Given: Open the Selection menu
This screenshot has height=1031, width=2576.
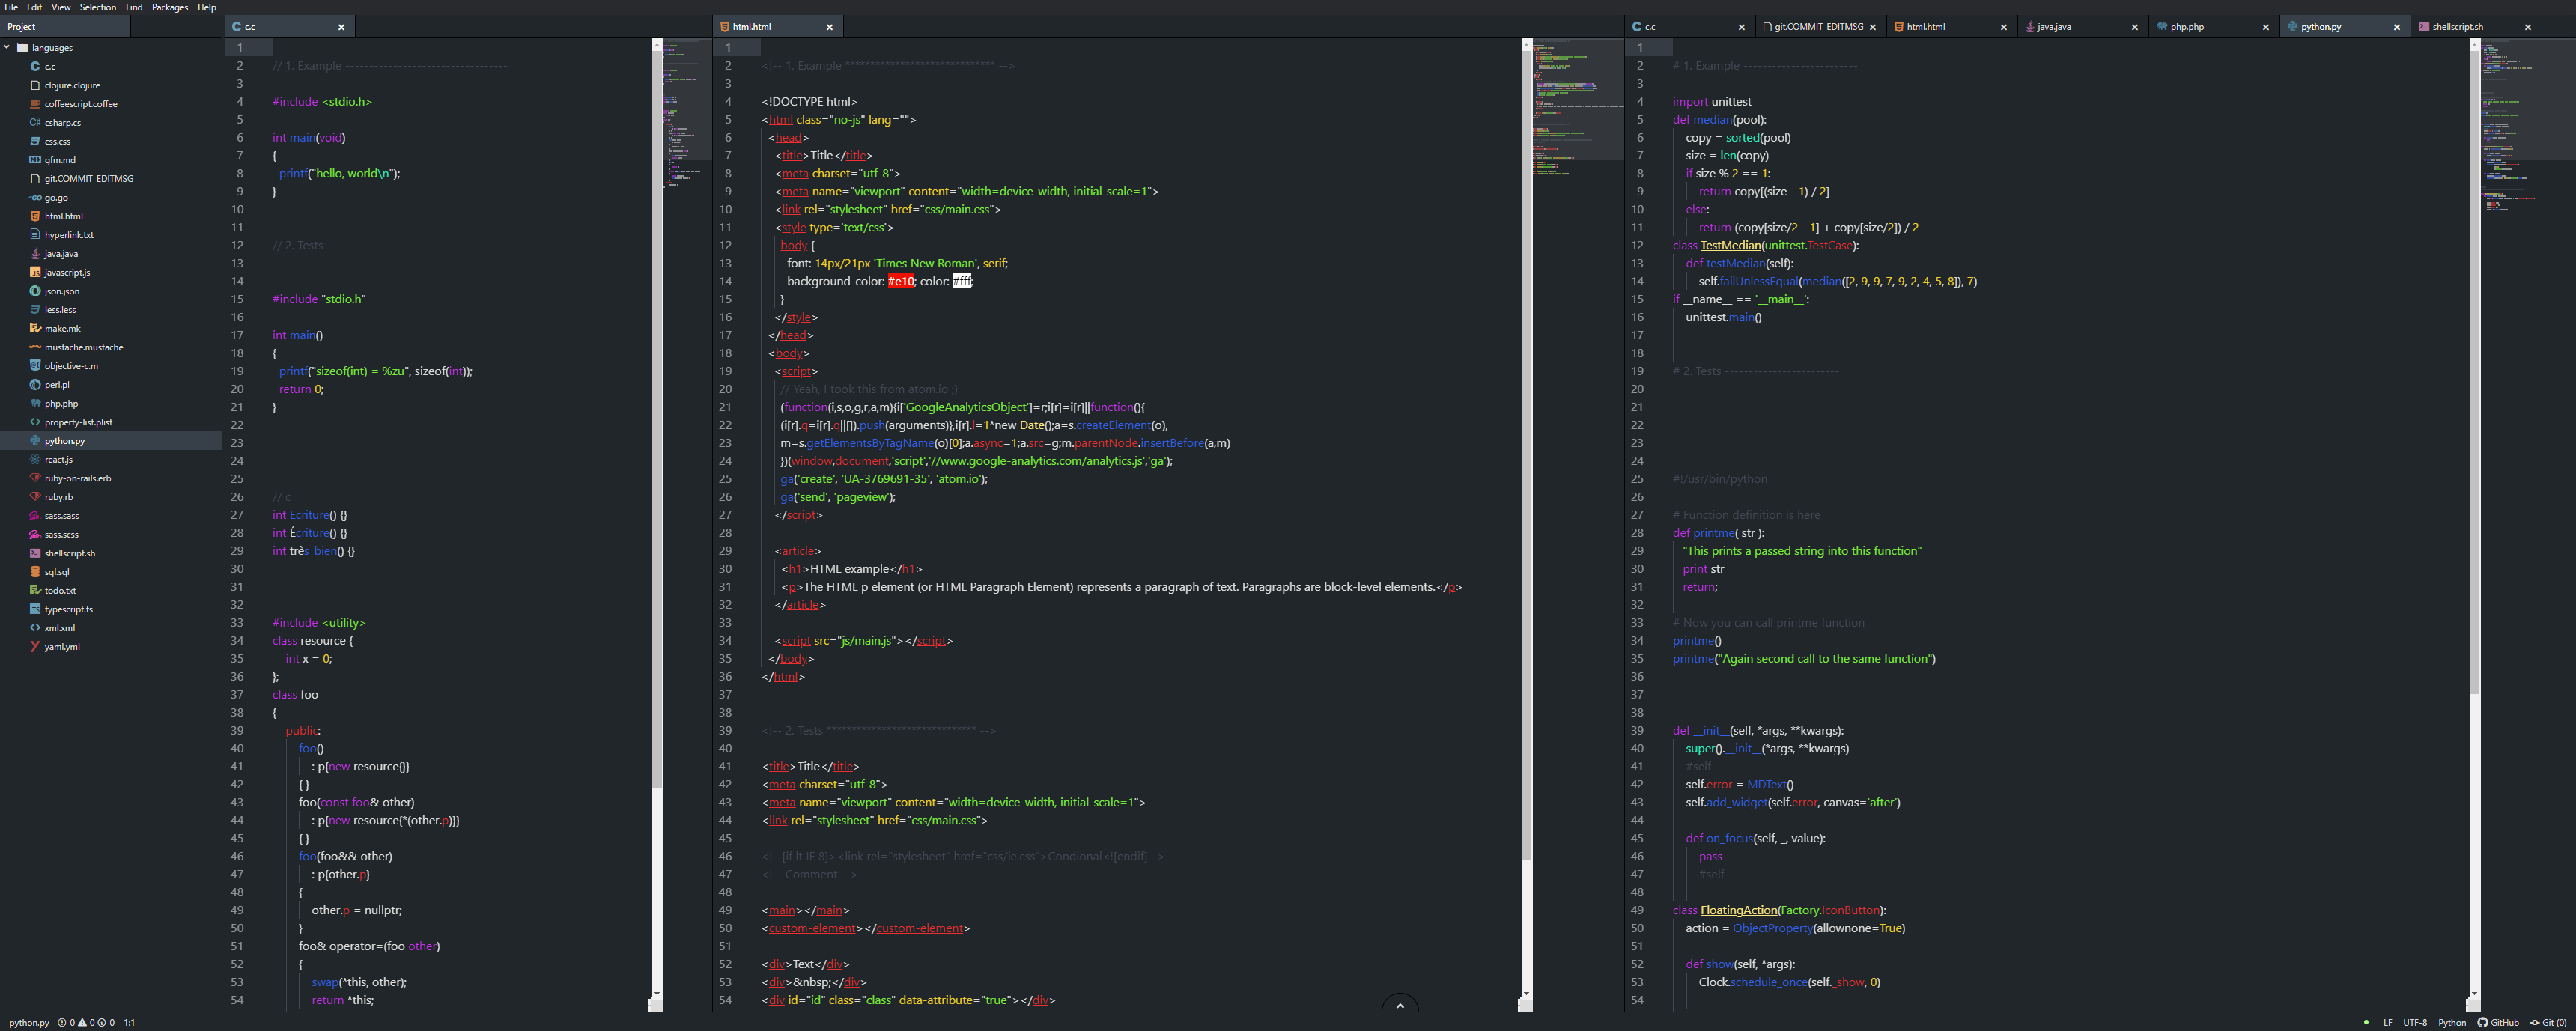Looking at the screenshot, I should pos(98,7).
